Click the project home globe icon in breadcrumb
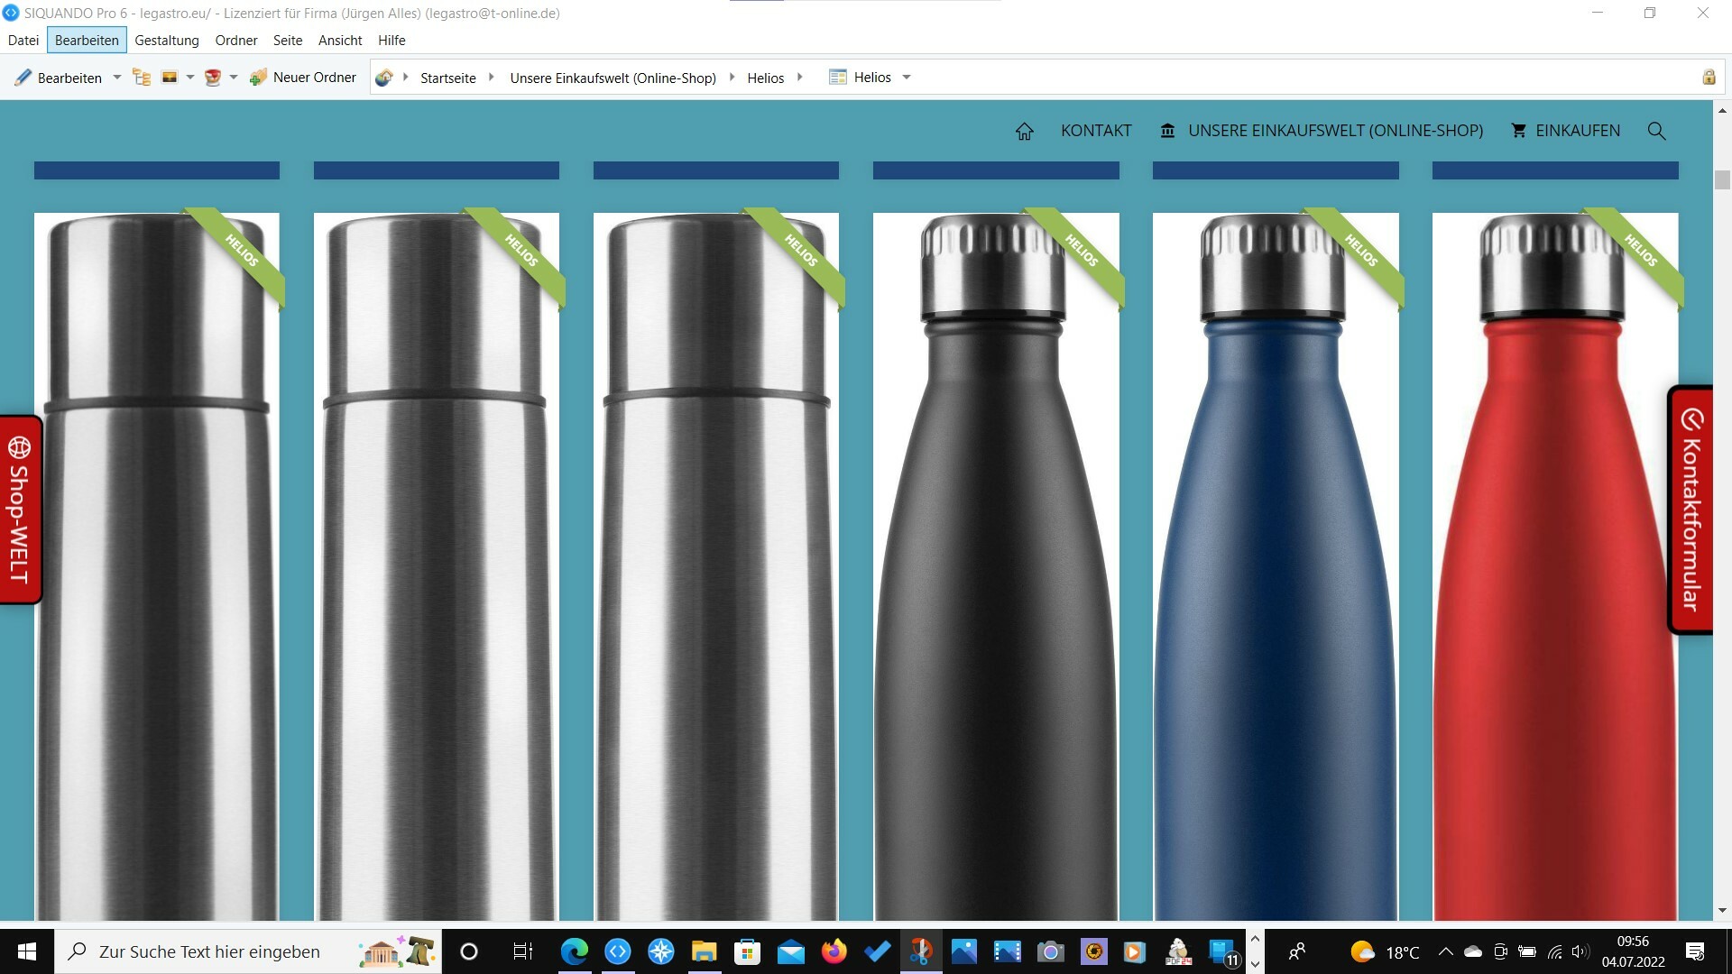 pyautogui.click(x=384, y=78)
